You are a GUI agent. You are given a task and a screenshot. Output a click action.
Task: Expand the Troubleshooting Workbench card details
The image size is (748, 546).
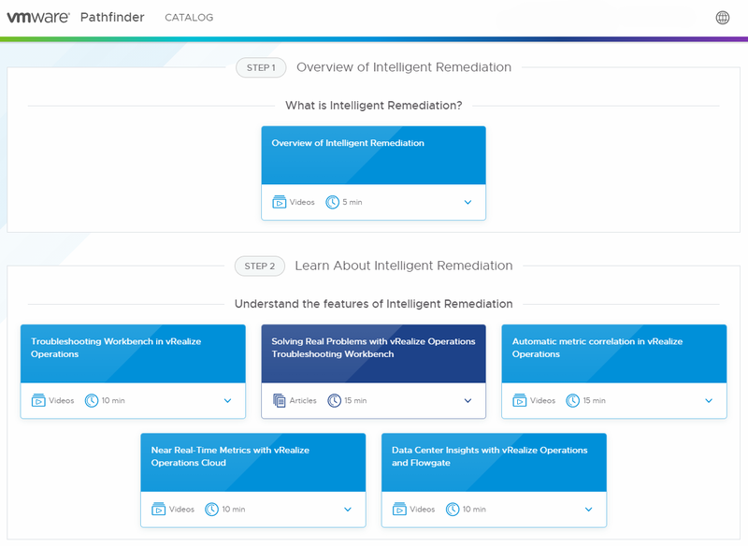[x=227, y=401]
